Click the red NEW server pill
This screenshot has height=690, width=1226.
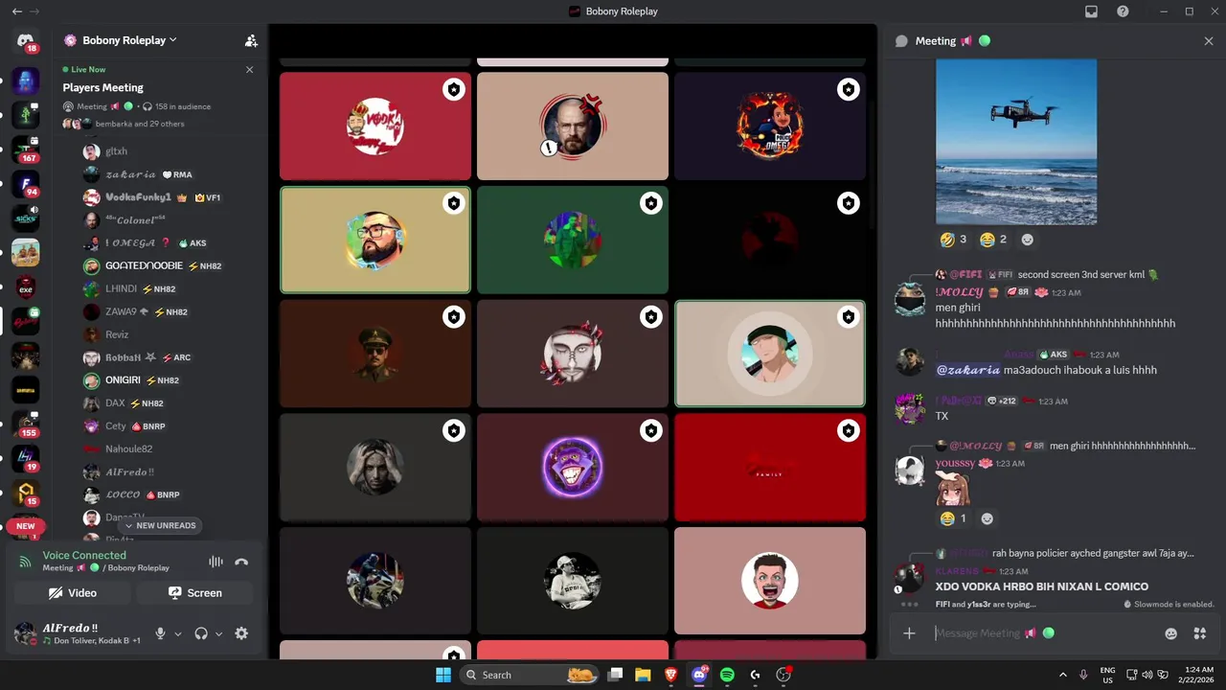pyautogui.click(x=25, y=526)
